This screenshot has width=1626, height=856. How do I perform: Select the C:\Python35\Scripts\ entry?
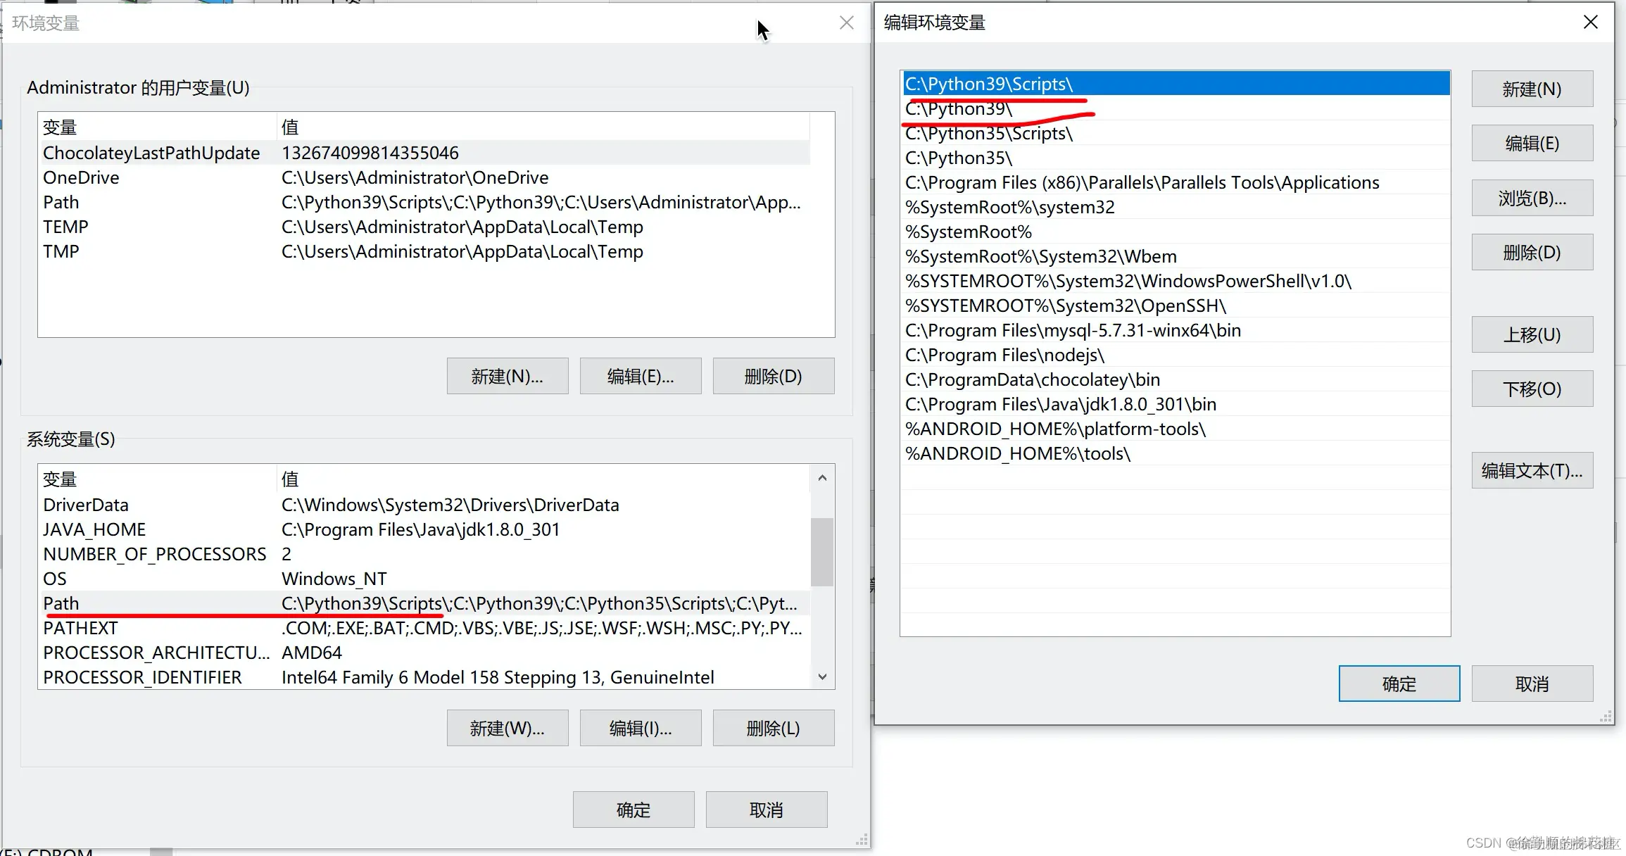[x=988, y=134]
